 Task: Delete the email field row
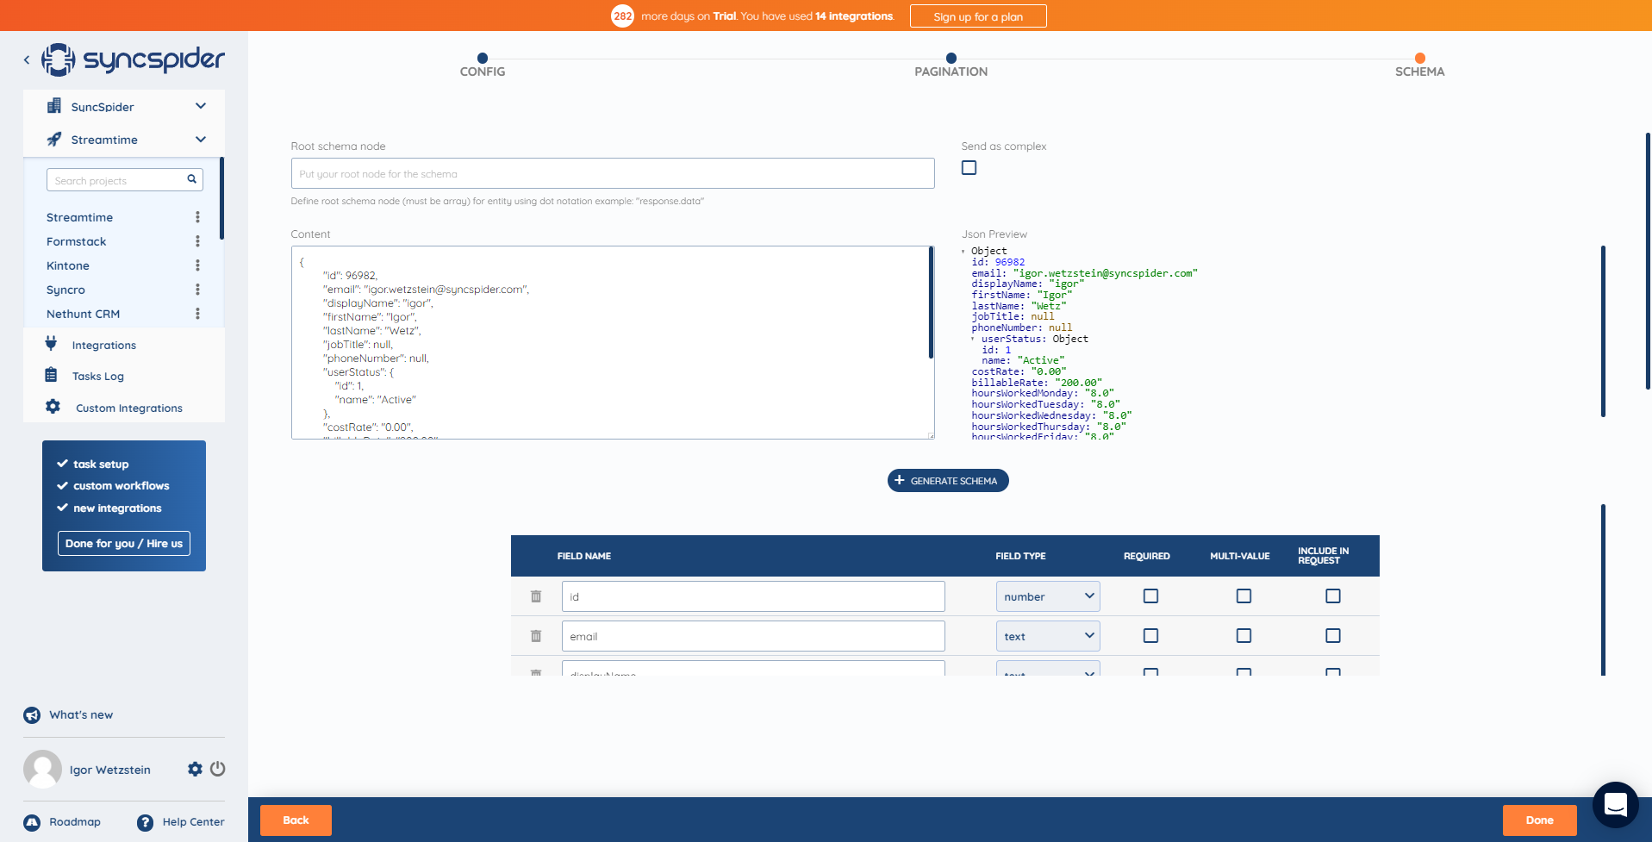pos(536,636)
